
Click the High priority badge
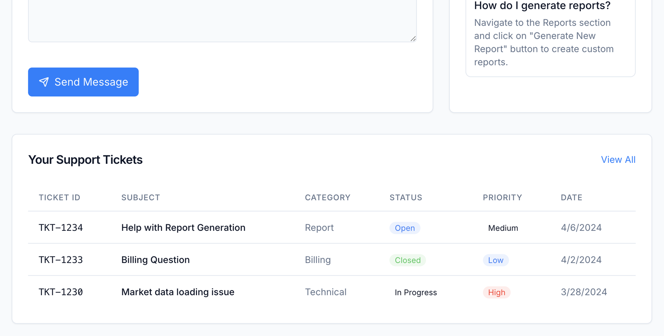pyautogui.click(x=496, y=292)
